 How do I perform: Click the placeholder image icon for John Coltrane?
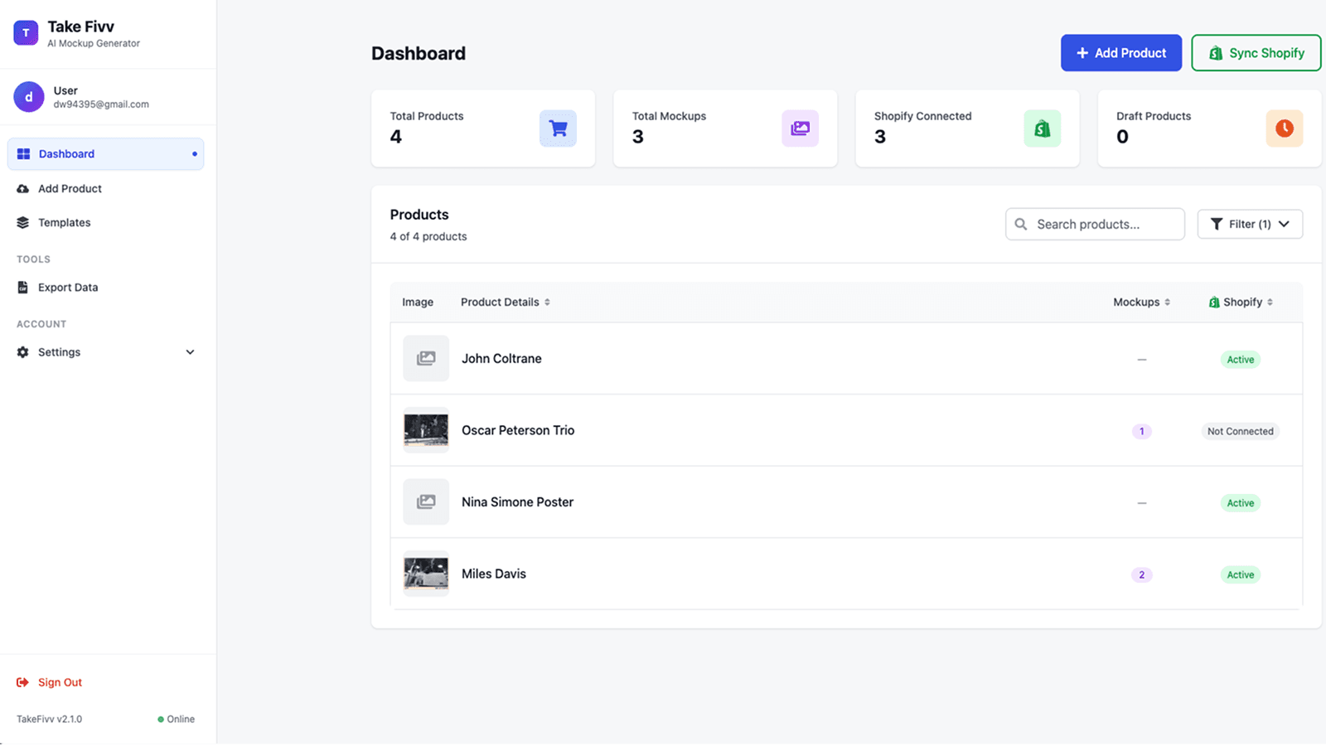tap(426, 358)
